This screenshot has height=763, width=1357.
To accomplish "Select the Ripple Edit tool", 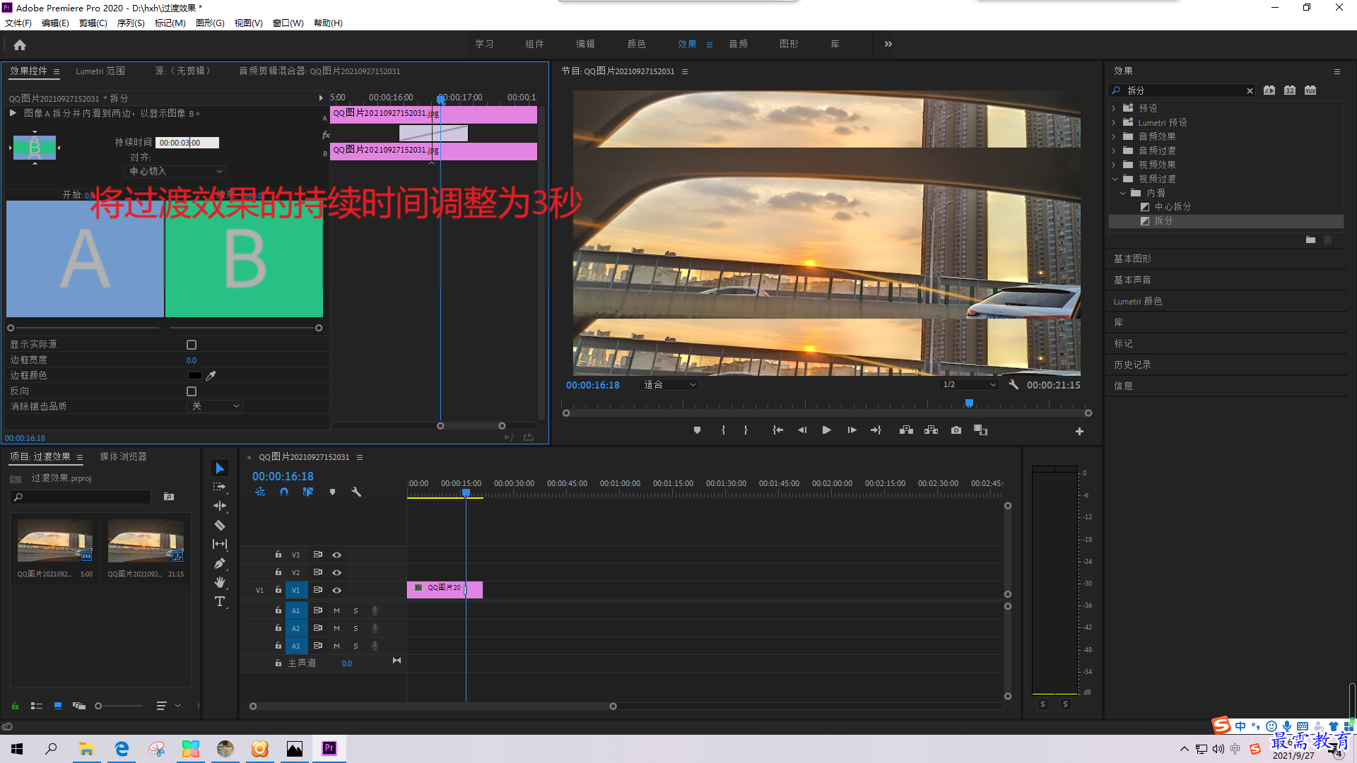I will click(220, 506).
